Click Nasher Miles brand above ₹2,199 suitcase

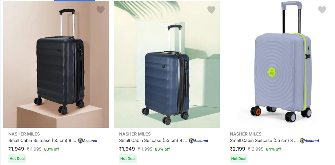pyautogui.click(x=246, y=134)
